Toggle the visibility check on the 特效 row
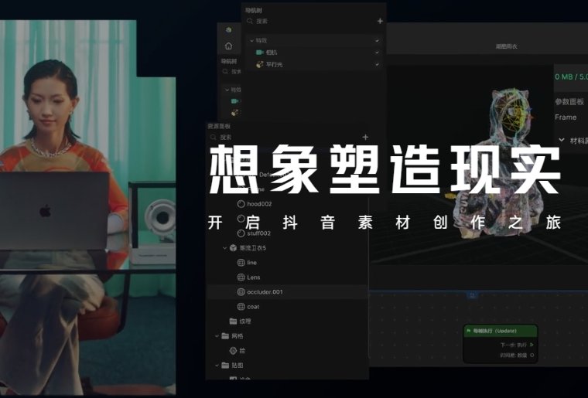This screenshot has height=398, width=588. pyautogui.click(x=377, y=40)
